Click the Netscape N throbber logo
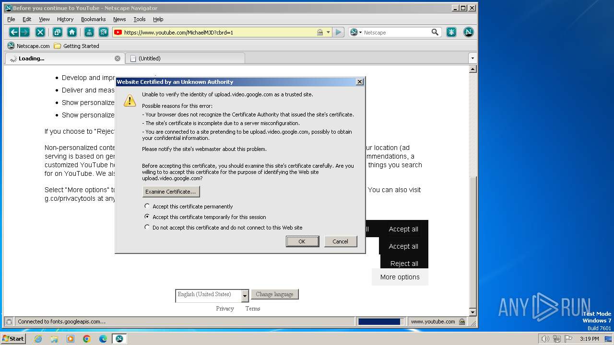 469,32
